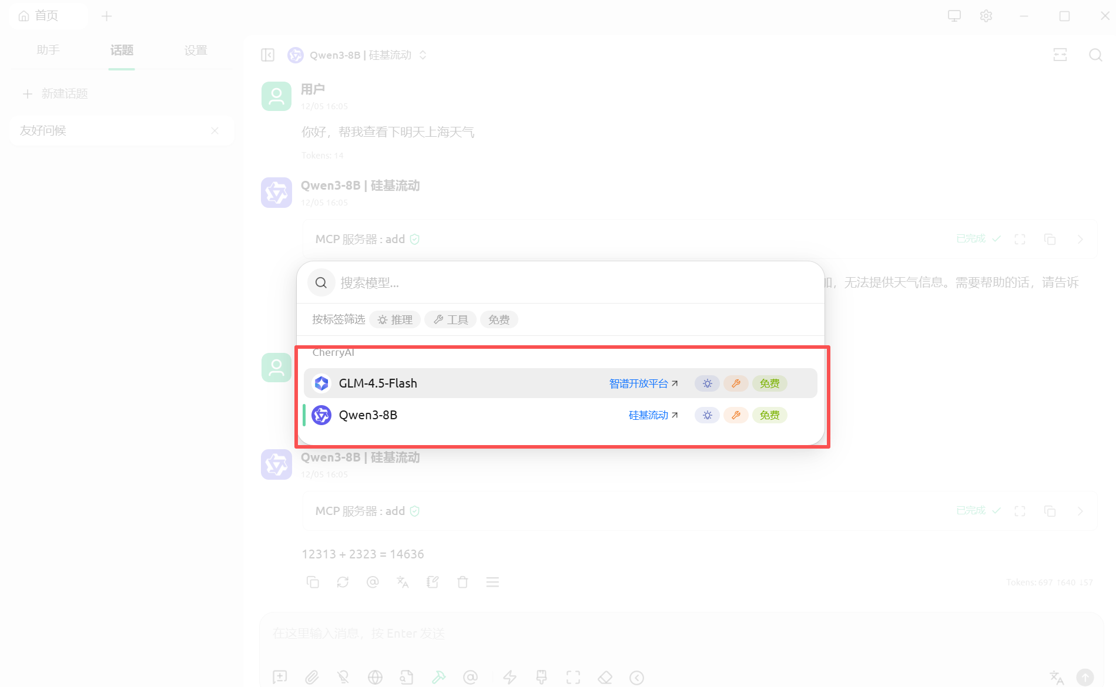Click the search magnifier in model picker

click(x=321, y=283)
